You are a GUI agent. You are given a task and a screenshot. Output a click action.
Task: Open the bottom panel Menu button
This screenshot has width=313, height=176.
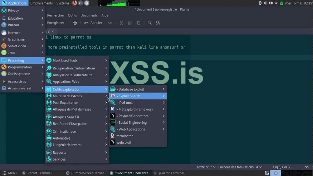[9, 173]
